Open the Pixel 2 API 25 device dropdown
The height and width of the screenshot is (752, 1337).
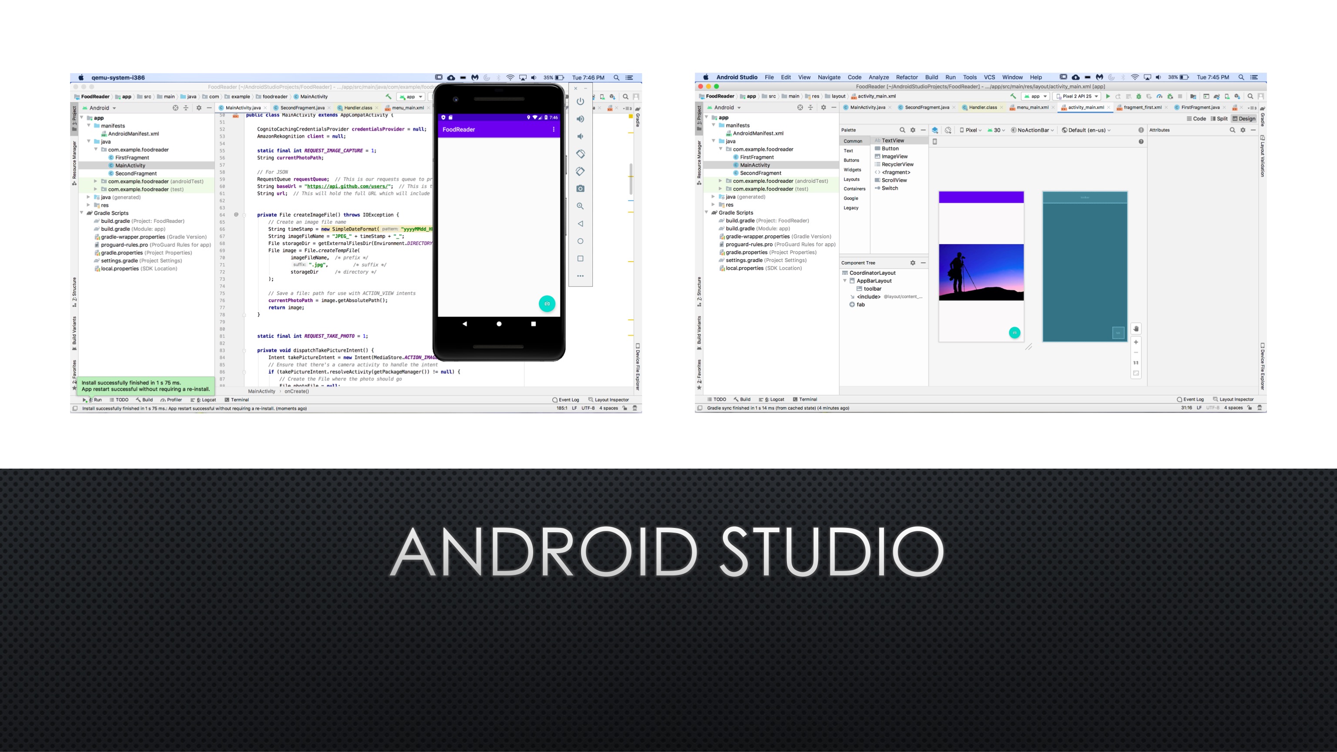point(1076,97)
